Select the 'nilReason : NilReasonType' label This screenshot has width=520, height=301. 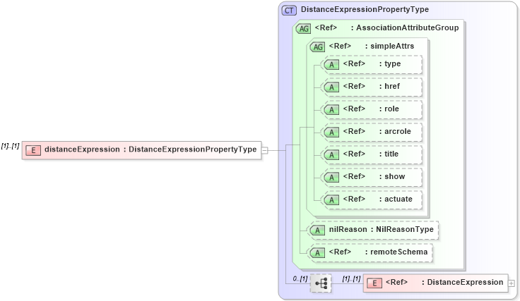pos(381,229)
